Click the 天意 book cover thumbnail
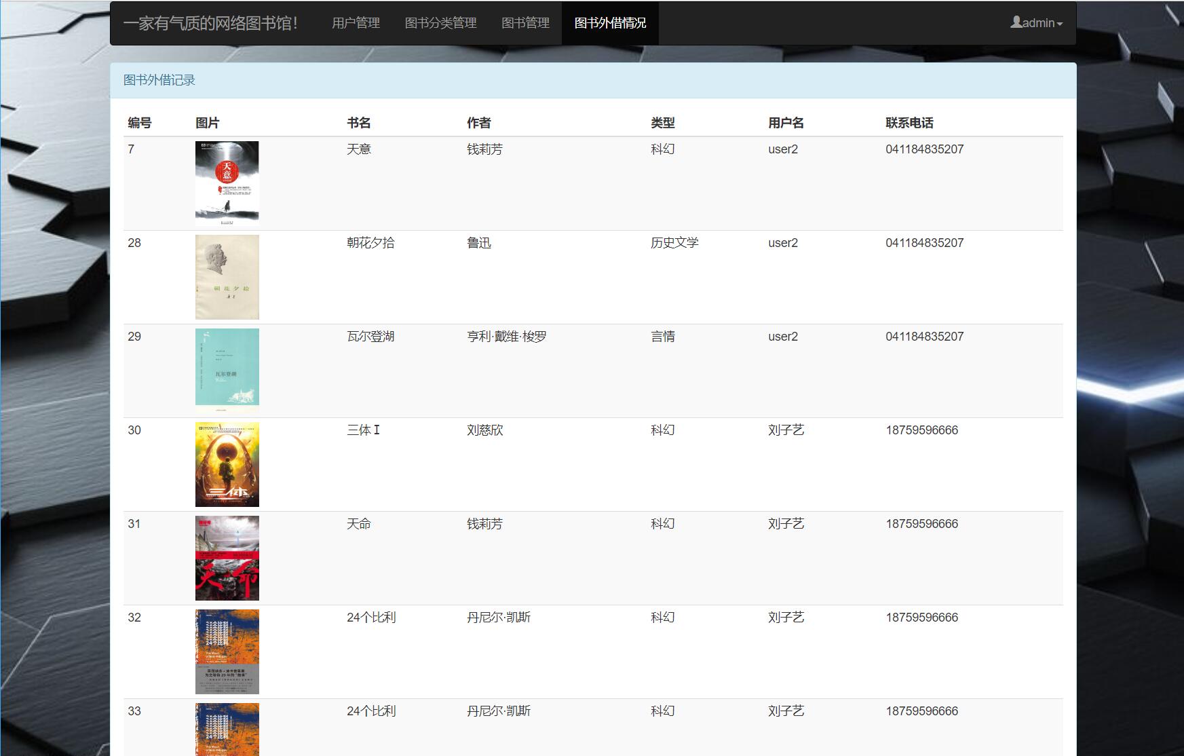1184x756 pixels. [x=227, y=183]
